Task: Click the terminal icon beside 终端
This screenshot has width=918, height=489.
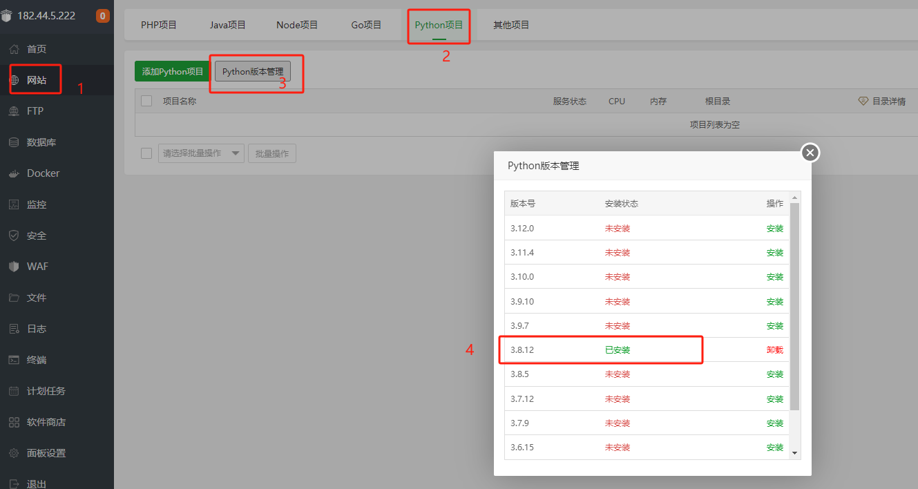Action: pyautogui.click(x=14, y=360)
